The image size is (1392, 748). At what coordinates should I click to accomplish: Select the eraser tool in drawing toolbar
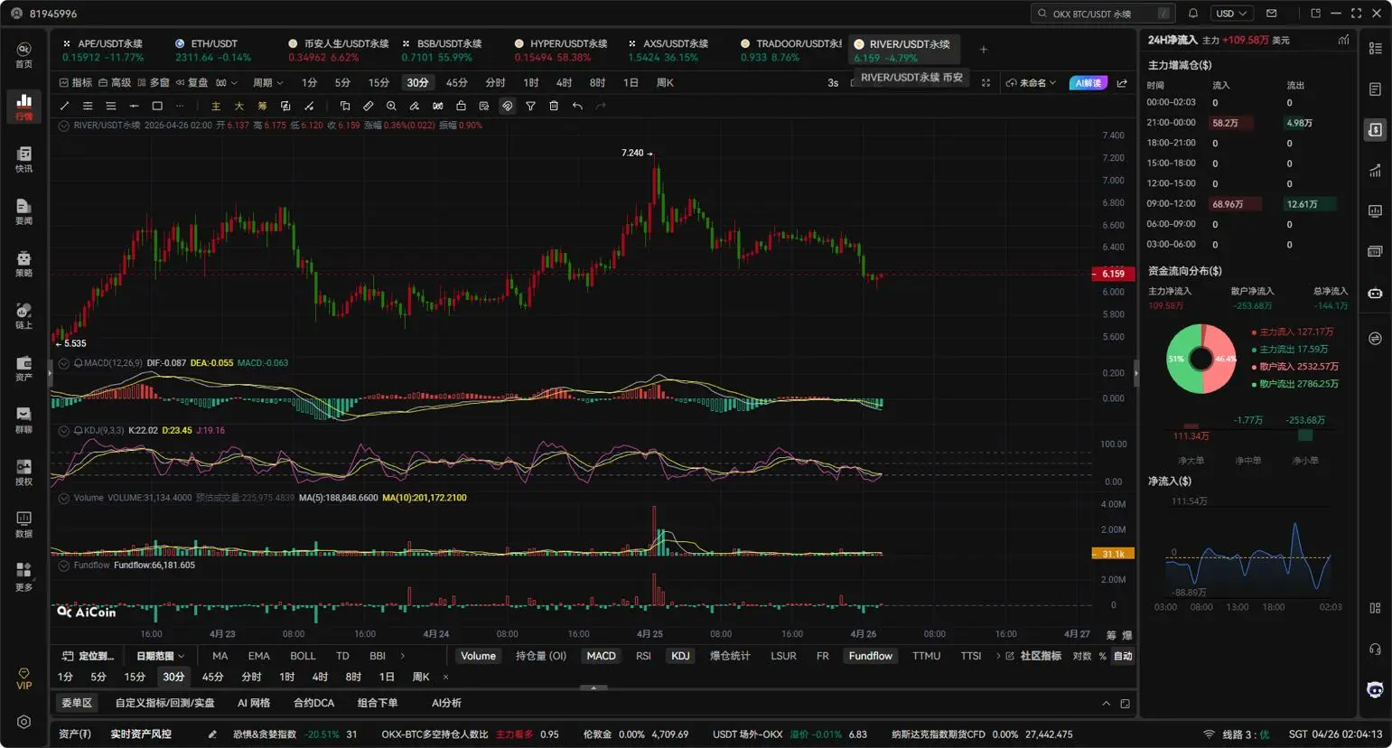click(415, 106)
